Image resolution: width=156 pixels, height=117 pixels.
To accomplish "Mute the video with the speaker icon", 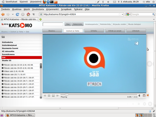I will click(x=139, y=95).
